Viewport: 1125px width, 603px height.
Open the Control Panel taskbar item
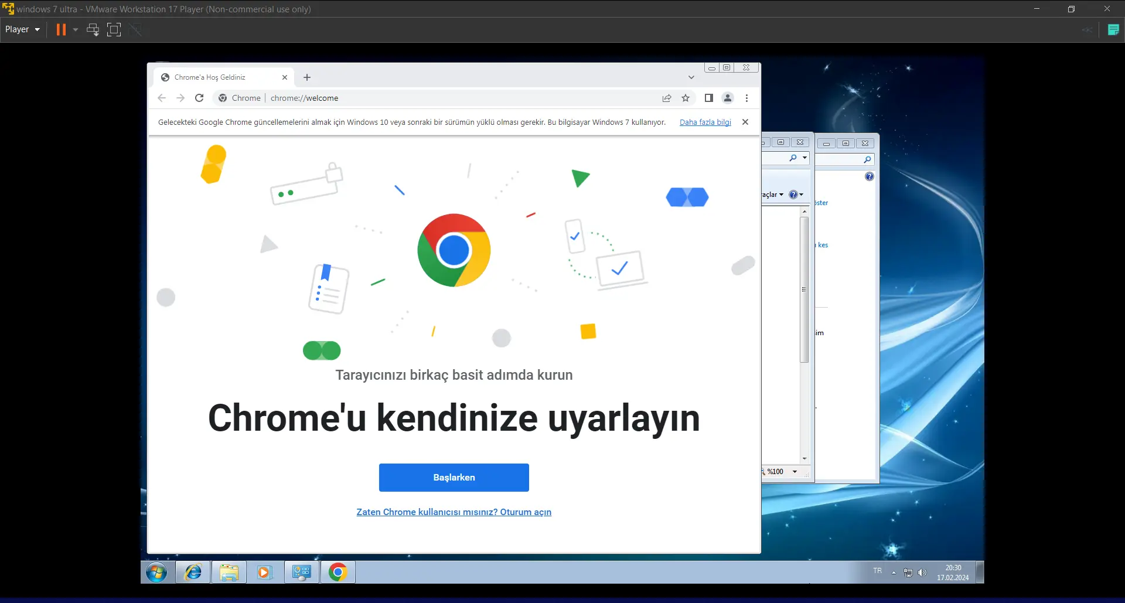coord(302,573)
